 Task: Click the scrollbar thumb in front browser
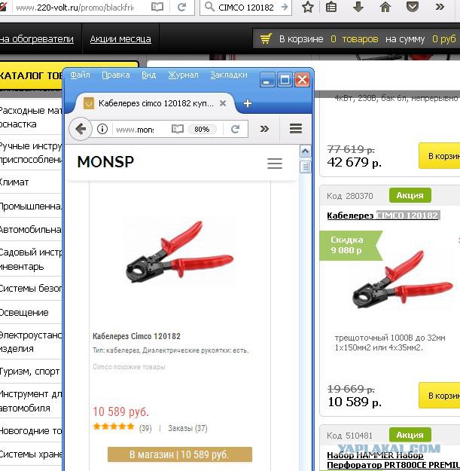pos(305,167)
